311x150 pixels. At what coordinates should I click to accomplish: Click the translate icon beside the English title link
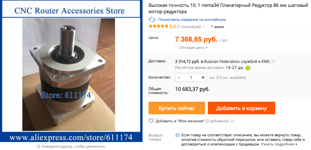click(x=152, y=20)
